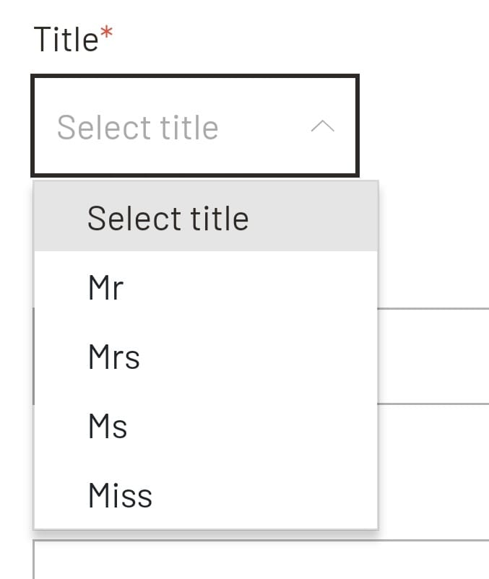Screen dimensions: 489x579
Task: Focus the text field below the dropdown list
Action: 260,560
